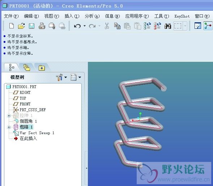
Task: Select the suppressed 拉伸 1 feature
Action: 26,115
